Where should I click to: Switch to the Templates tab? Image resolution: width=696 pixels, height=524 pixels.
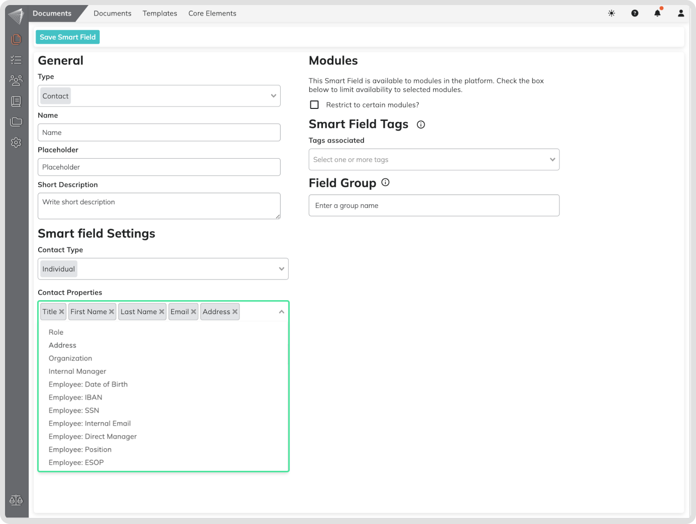[160, 14]
